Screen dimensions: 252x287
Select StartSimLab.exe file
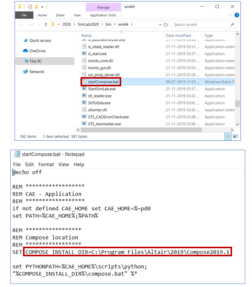(102, 89)
